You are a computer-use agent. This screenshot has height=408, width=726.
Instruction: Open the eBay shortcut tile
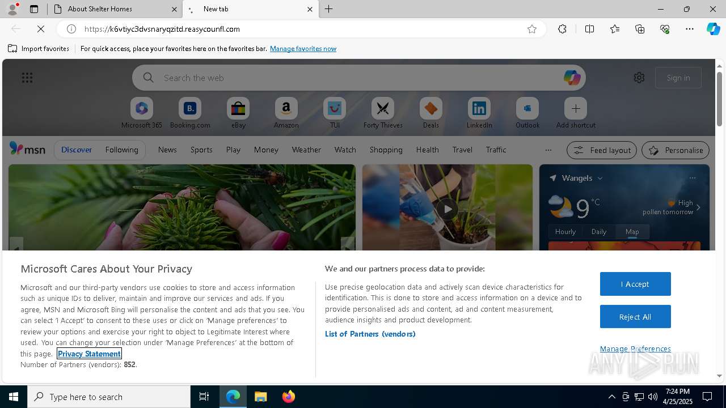pos(238,113)
